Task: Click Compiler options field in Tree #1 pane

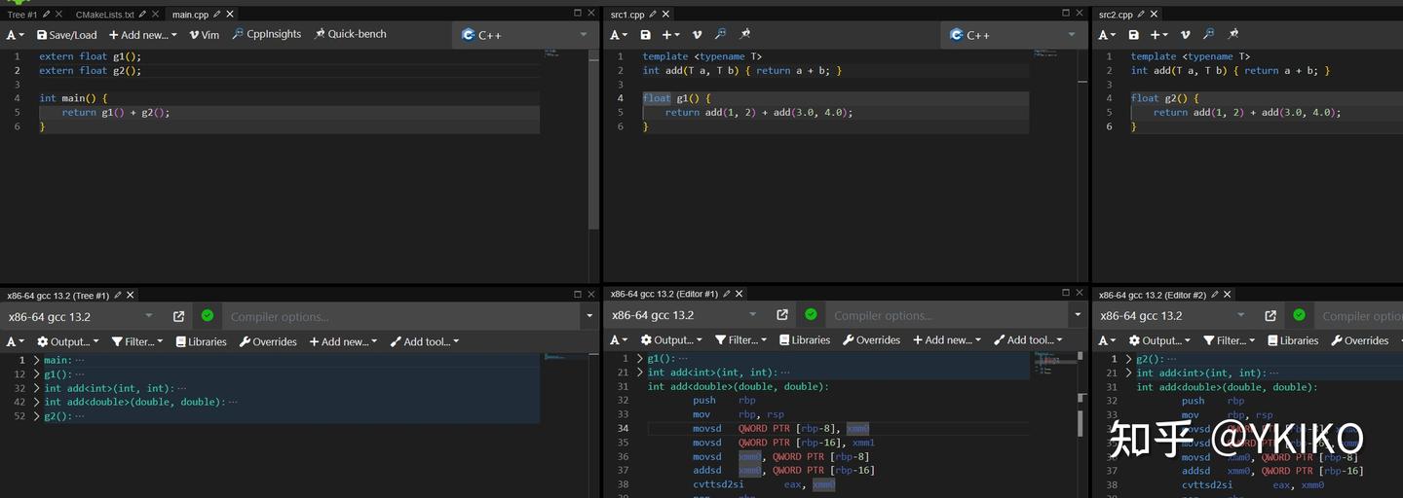Action: pyautogui.click(x=399, y=316)
